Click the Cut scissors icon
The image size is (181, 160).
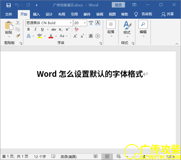[x=18, y=23]
